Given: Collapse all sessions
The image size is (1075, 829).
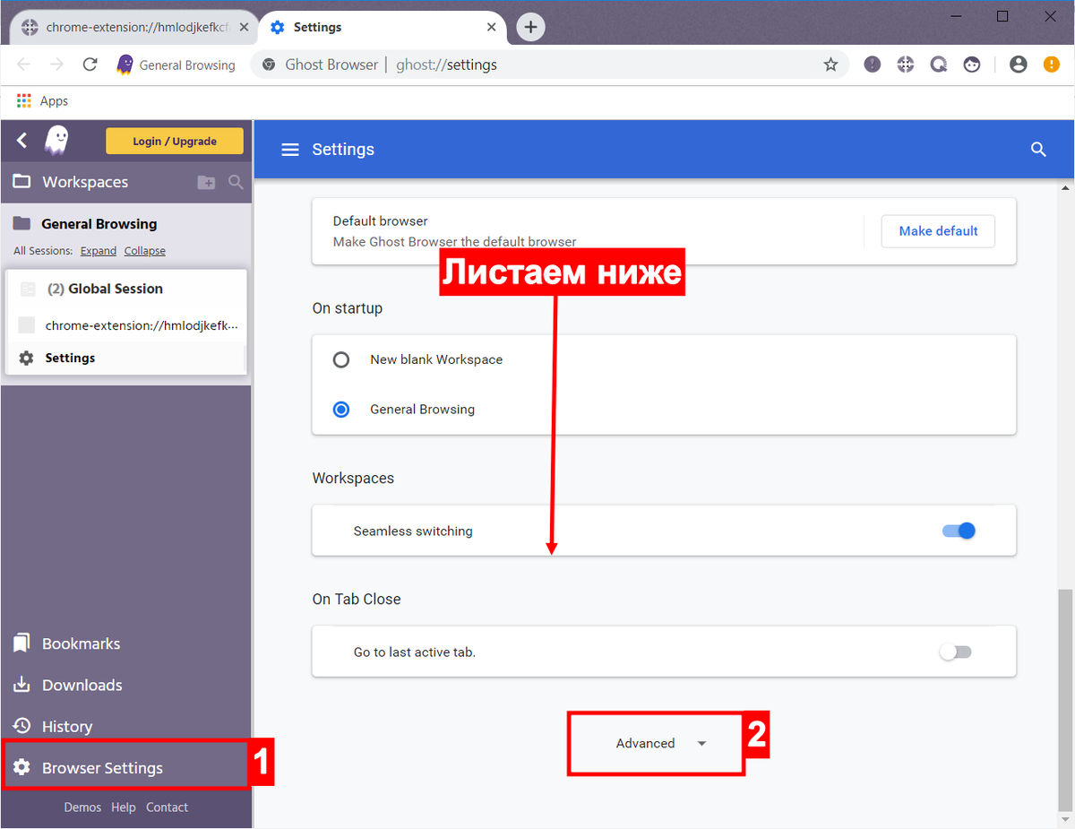Looking at the screenshot, I should (145, 251).
